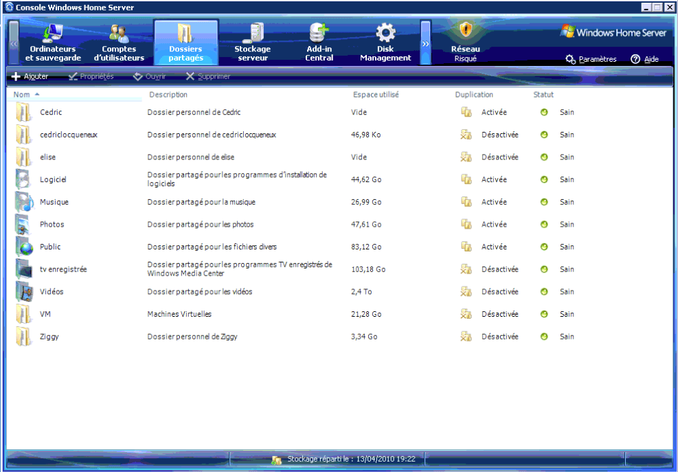The image size is (678, 472).
Task: Click the '46,98 Ko' space value
Action: (366, 135)
